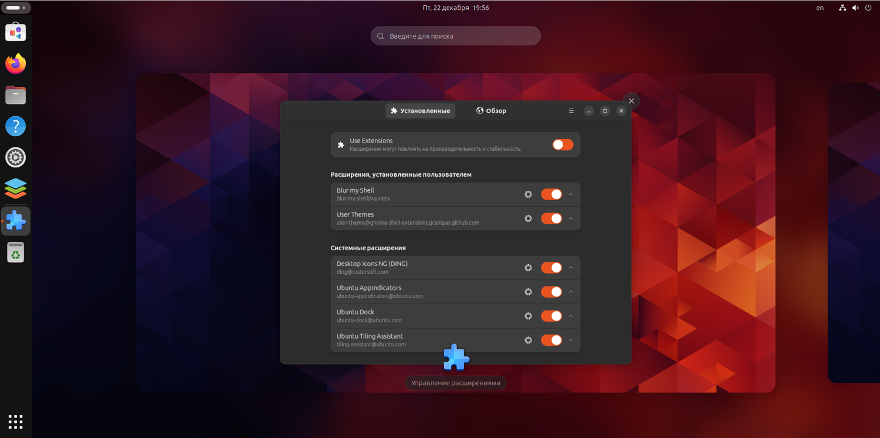Viewport: 880px width, 438px height.
Task: Open settings for Blur my Shell
Action: click(528, 194)
